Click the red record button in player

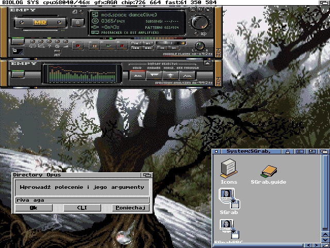pos(78,46)
